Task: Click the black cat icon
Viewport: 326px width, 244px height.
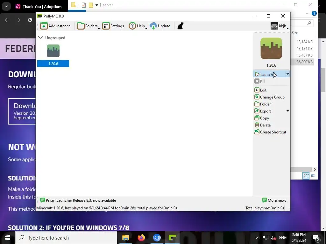Action: pos(181,26)
